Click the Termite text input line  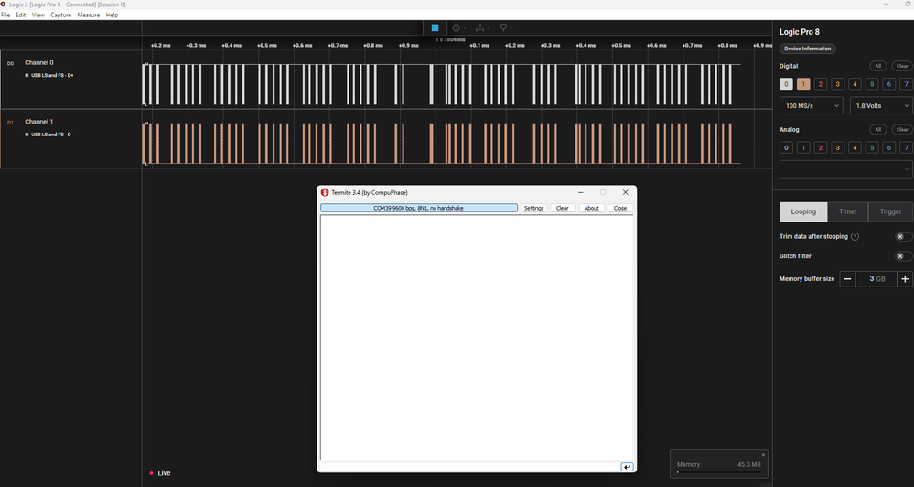point(470,467)
